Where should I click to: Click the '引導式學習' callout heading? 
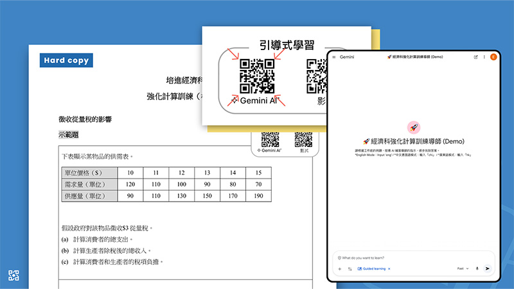(287, 45)
